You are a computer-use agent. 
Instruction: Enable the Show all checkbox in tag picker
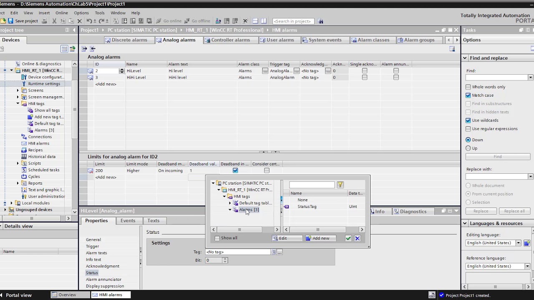tap(217, 238)
